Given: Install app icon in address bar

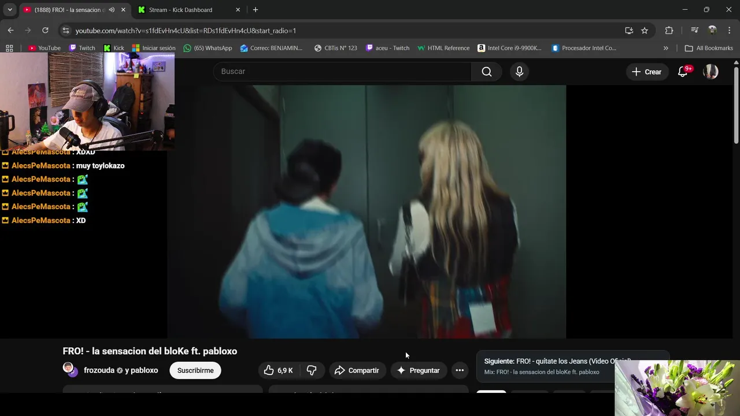Looking at the screenshot, I should click(629, 31).
